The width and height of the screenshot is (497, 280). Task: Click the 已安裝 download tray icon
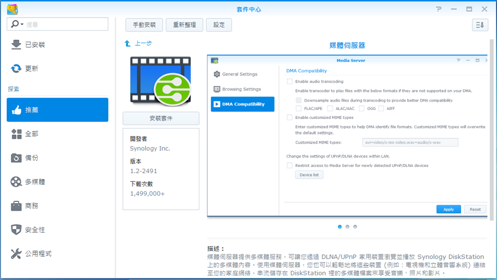point(16,45)
